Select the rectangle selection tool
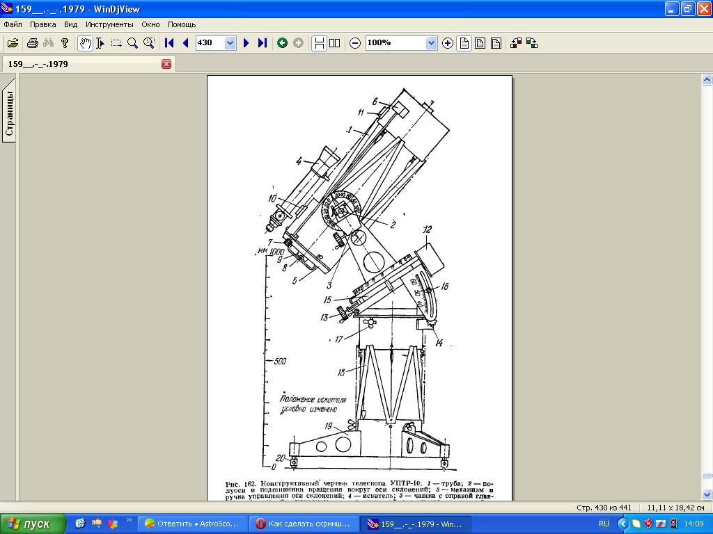The height and width of the screenshot is (534, 713). tap(116, 43)
